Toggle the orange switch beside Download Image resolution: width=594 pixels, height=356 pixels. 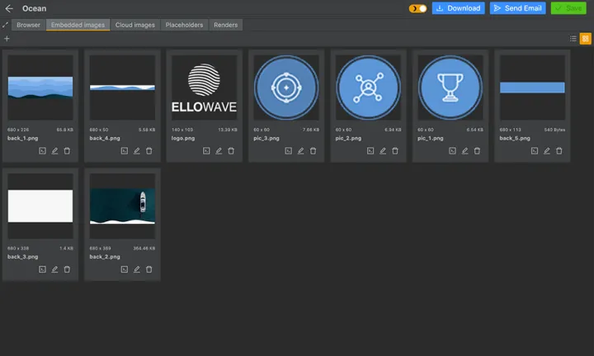[418, 8]
